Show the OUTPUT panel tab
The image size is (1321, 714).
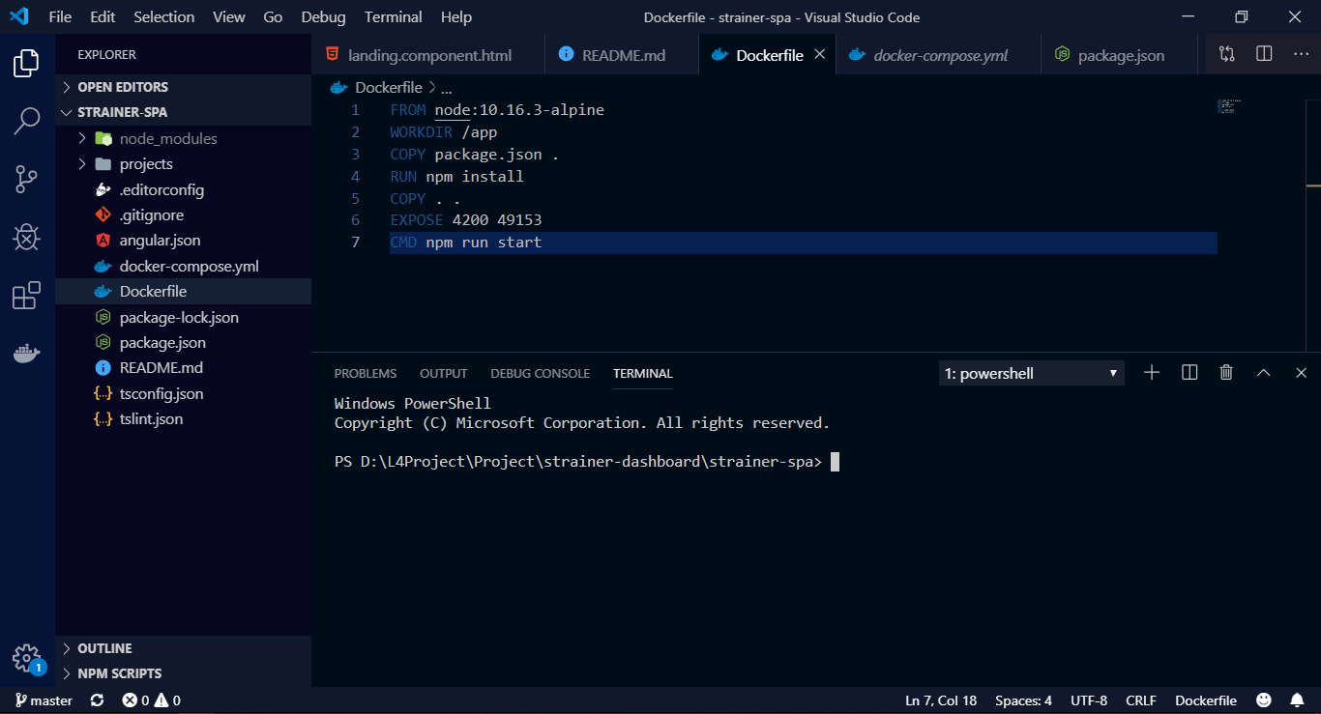443,373
